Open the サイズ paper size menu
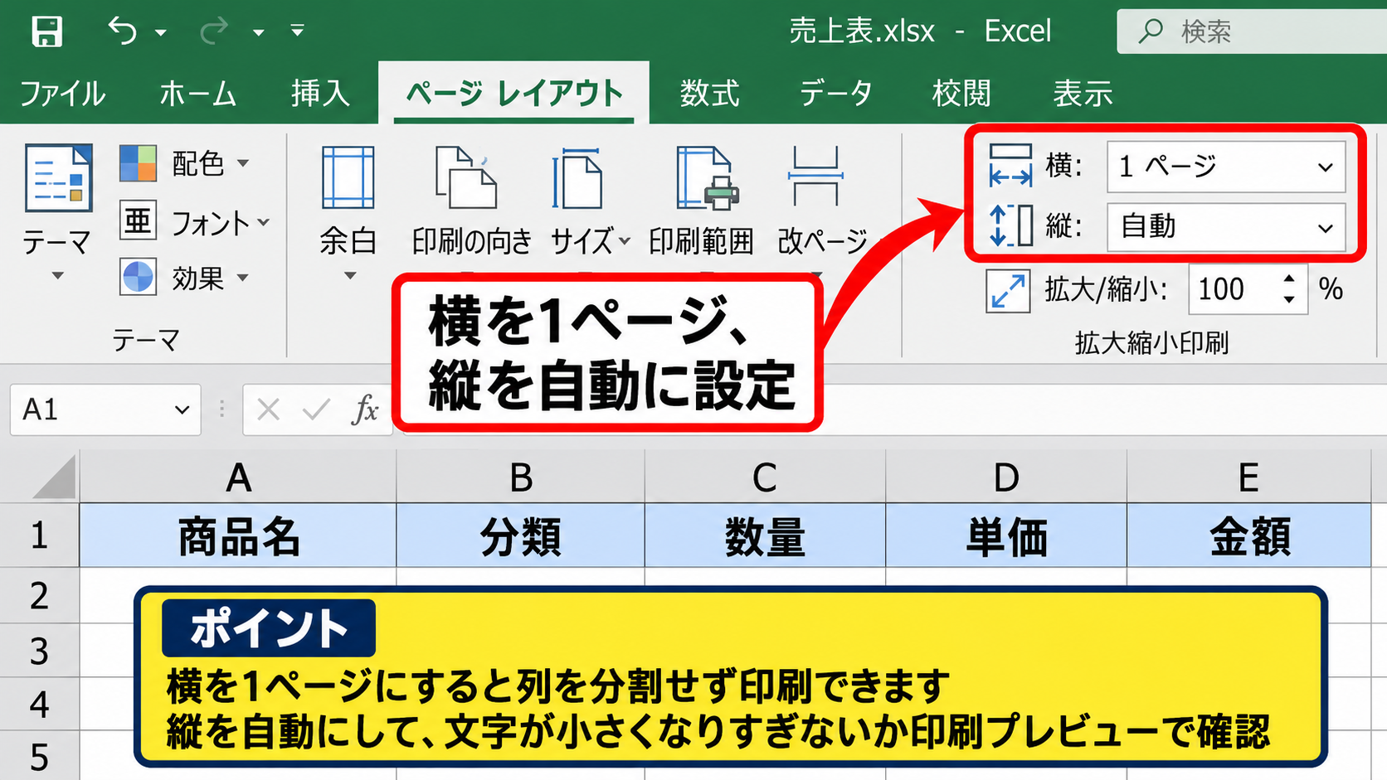The image size is (1387, 780). (x=589, y=203)
